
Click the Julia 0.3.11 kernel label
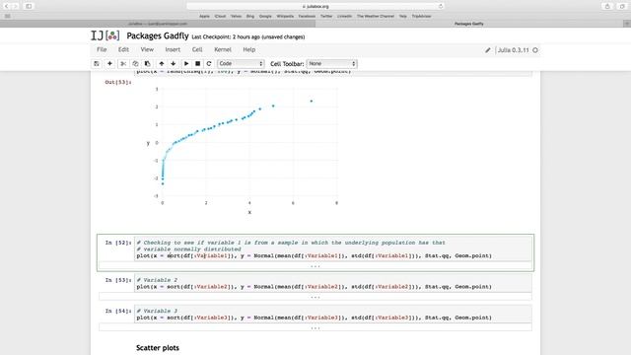[513, 50]
